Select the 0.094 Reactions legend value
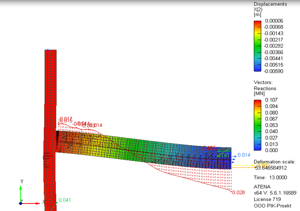300x211 pixels. point(271,106)
